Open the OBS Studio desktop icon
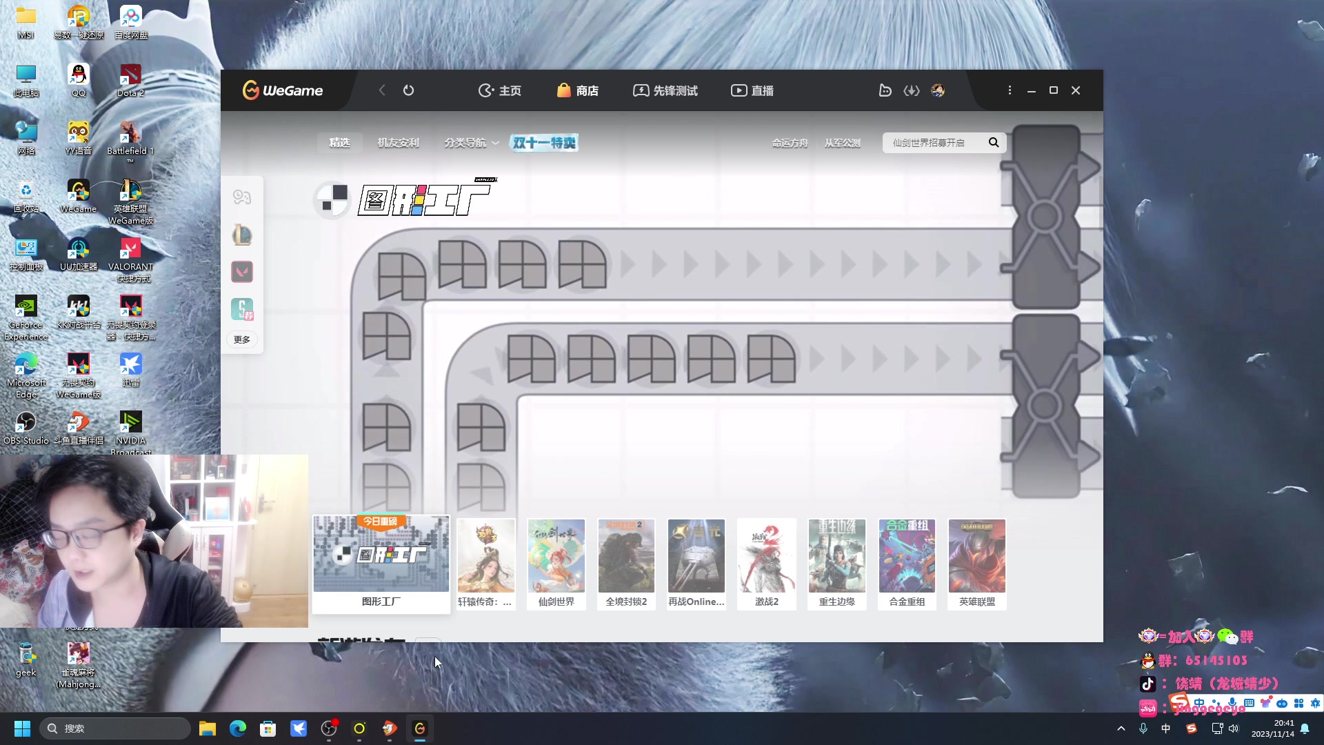1324x745 pixels. [26, 428]
